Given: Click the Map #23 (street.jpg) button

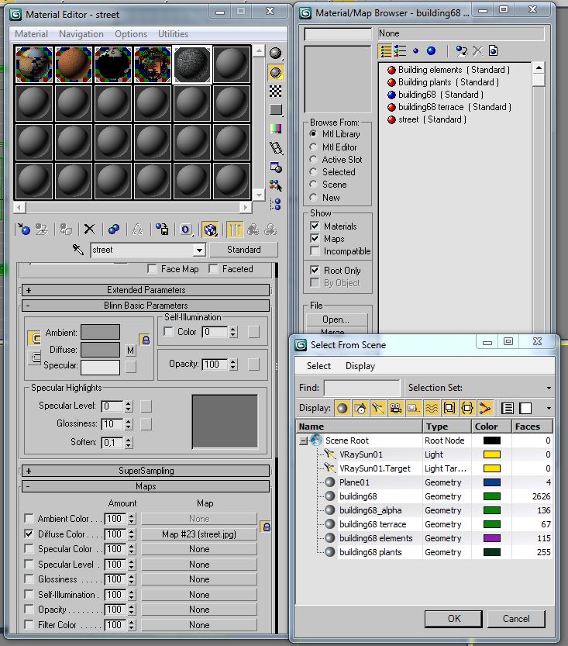Looking at the screenshot, I should point(199,534).
